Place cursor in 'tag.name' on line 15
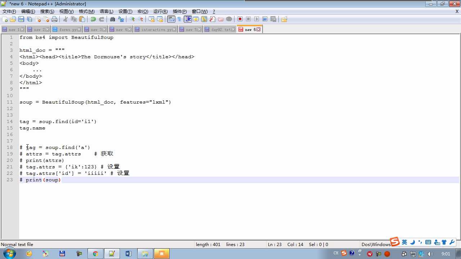 pyautogui.click(x=32, y=128)
